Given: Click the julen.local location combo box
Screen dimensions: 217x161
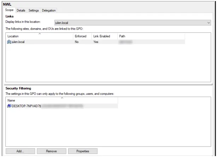Looking at the screenshot, I should coord(133,23).
